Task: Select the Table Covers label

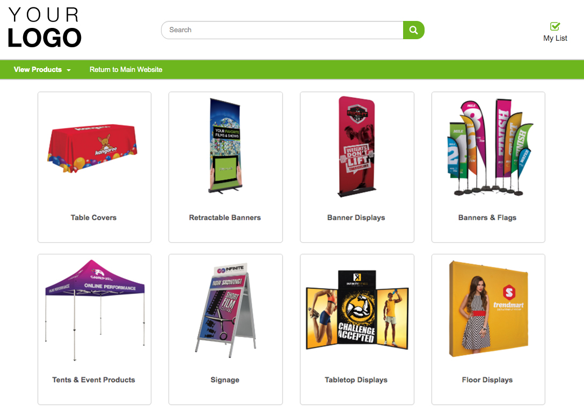Action: [x=93, y=217]
